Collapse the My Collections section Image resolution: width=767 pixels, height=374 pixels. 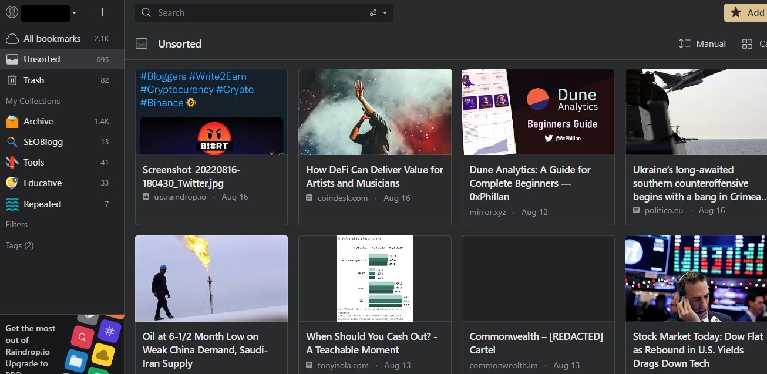33,101
